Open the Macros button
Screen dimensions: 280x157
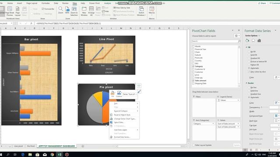pyautogui.click(x=152, y=11)
